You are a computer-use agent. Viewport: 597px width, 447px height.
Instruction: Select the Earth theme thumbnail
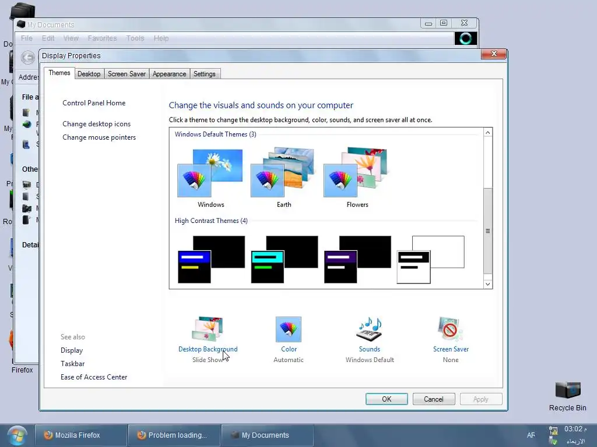[283, 172]
